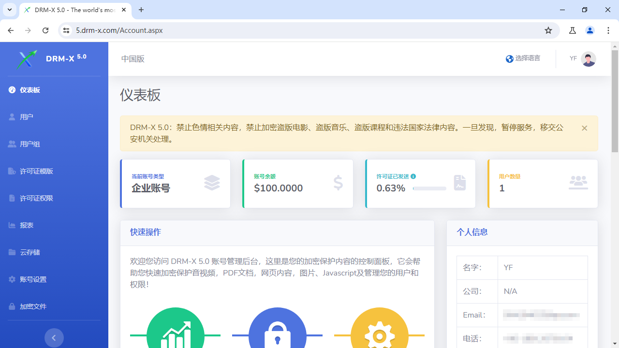Open the 仪表板 dashboard sidebar item
Viewport: 619px width, 348px height.
click(30, 90)
